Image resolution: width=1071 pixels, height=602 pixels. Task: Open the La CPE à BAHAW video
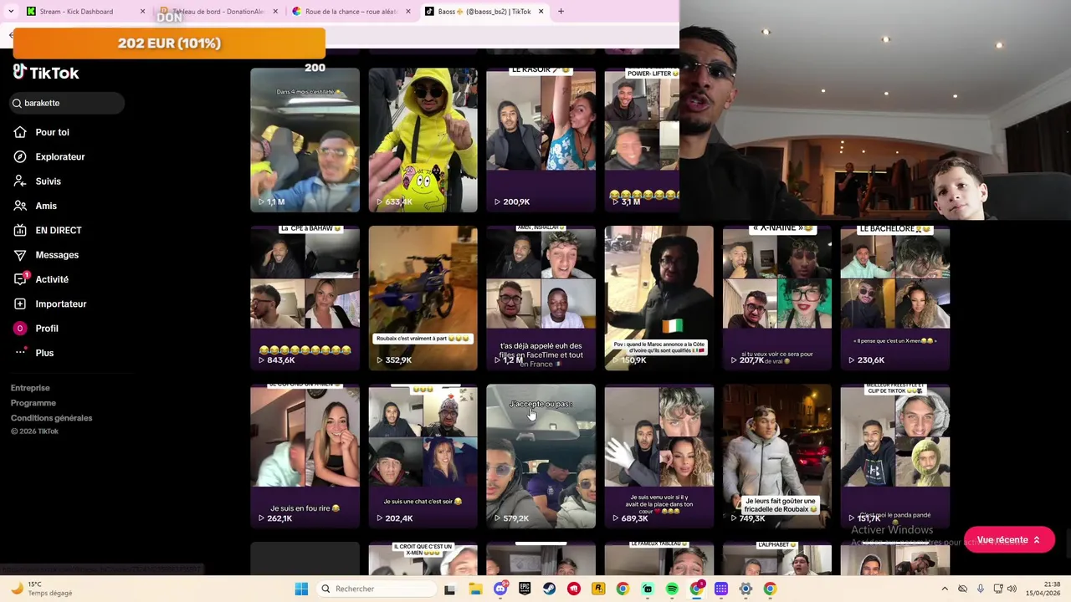pyautogui.click(x=305, y=298)
